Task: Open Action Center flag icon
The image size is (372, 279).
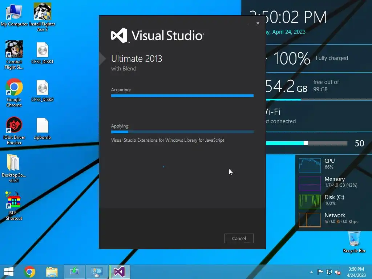Action: tap(320, 272)
